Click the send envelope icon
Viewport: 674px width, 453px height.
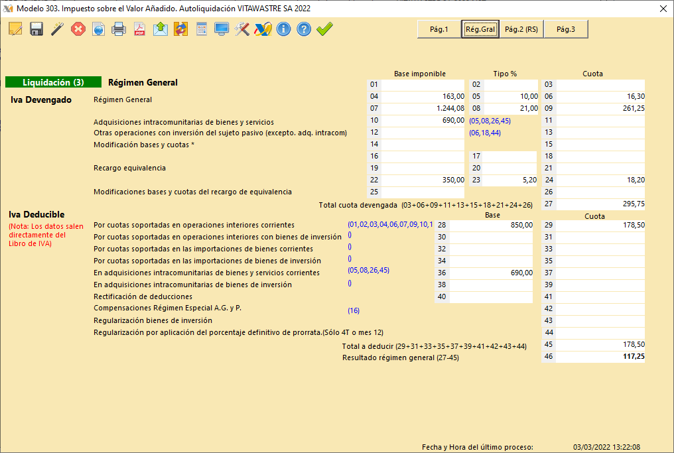click(x=161, y=29)
